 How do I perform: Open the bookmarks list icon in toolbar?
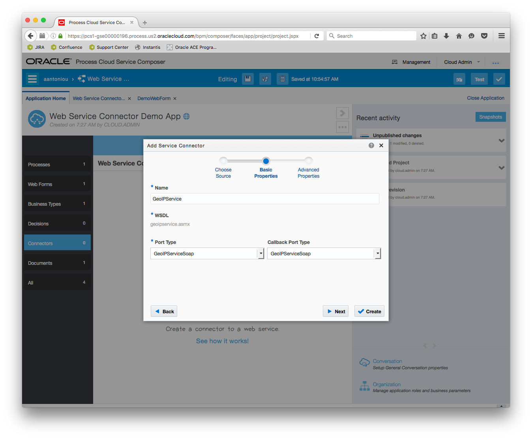point(435,36)
